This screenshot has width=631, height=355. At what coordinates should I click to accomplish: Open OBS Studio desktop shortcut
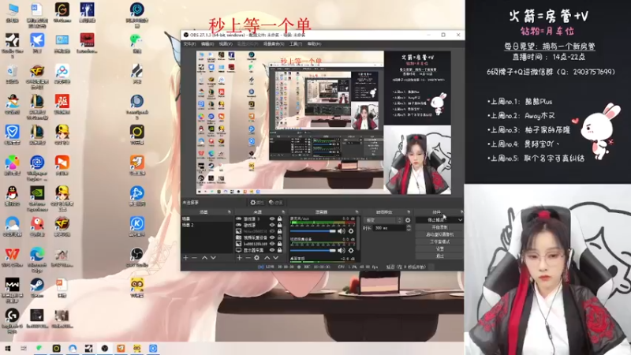click(x=136, y=258)
